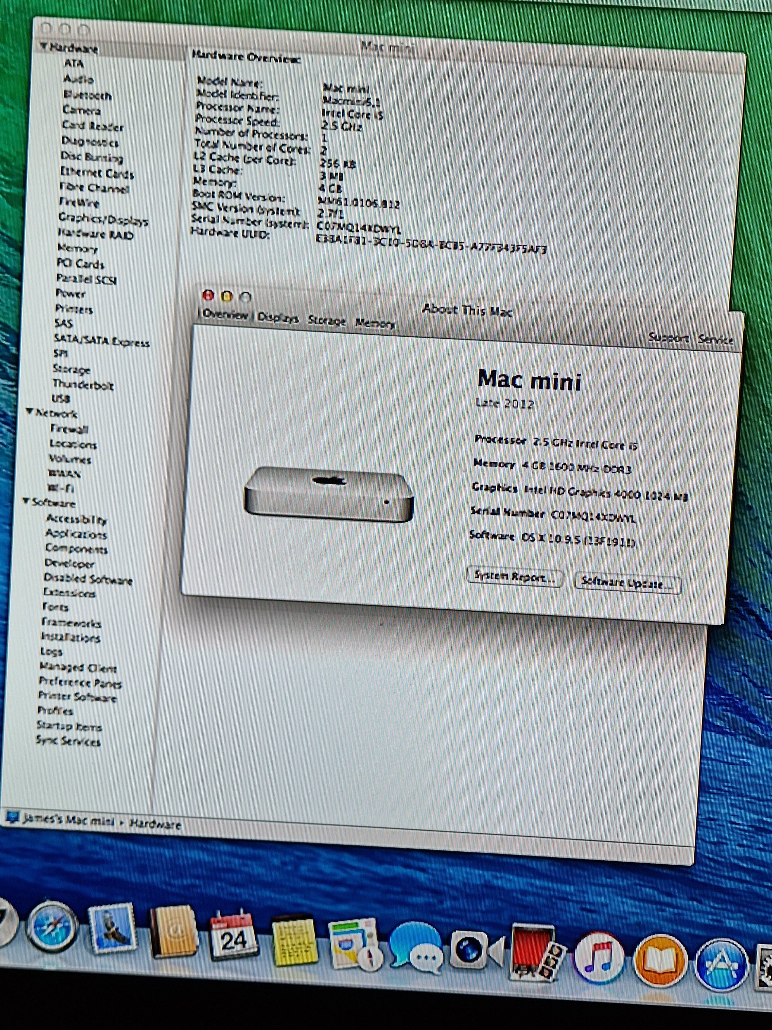Select Camera in the sidebar
Image resolution: width=772 pixels, height=1030 pixels.
click(x=81, y=110)
